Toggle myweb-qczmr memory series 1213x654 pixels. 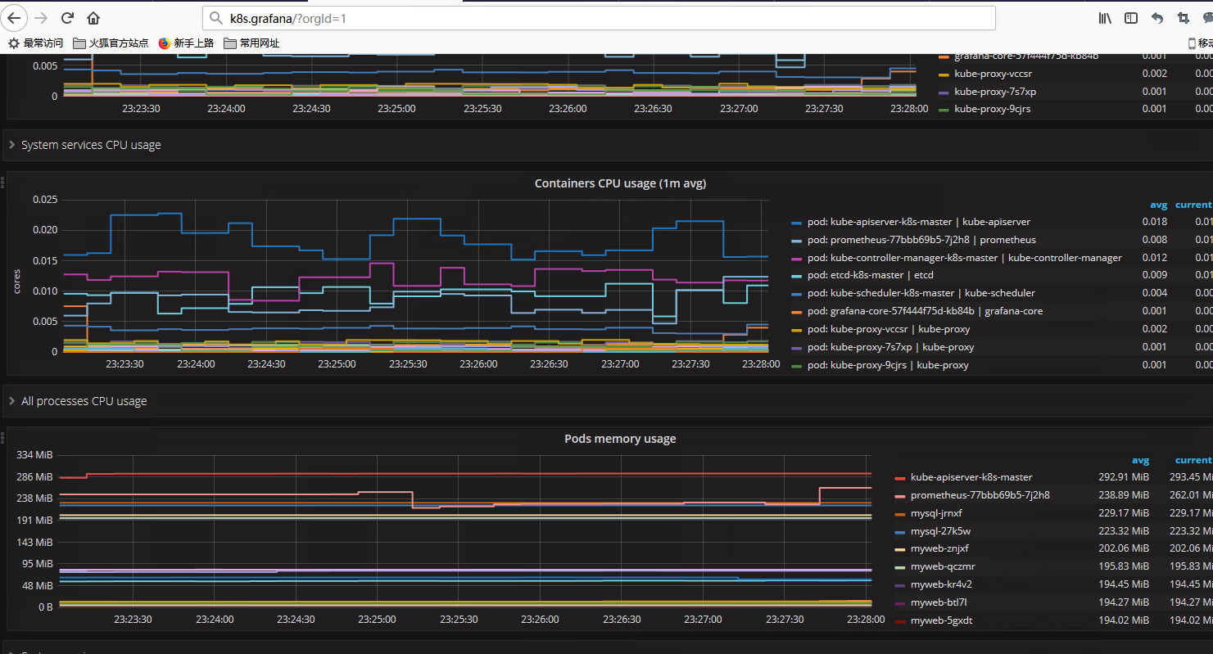(x=943, y=566)
